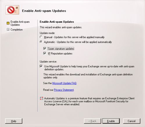Toggle Use Microsoft Update checkbox

coord(41,66)
